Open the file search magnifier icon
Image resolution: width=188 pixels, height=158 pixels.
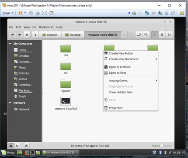(146, 35)
